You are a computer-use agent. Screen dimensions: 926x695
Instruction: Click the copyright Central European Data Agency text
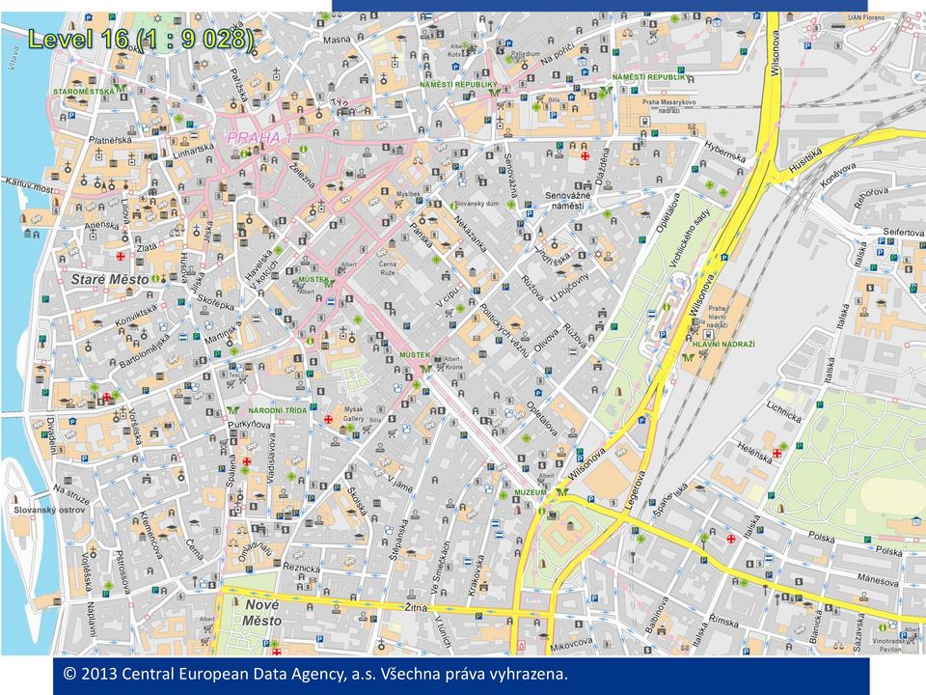(x=315, y=674)
